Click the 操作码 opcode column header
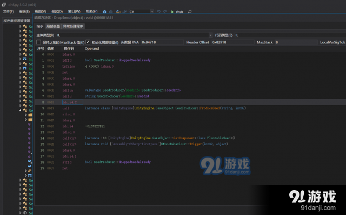346x215 pixels. [69, 48]
